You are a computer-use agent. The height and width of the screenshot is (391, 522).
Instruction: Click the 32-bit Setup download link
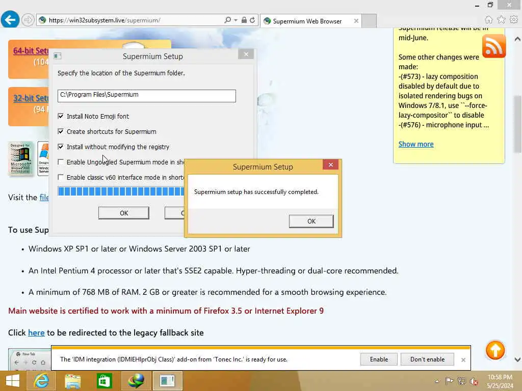click(x=31, y=98)
